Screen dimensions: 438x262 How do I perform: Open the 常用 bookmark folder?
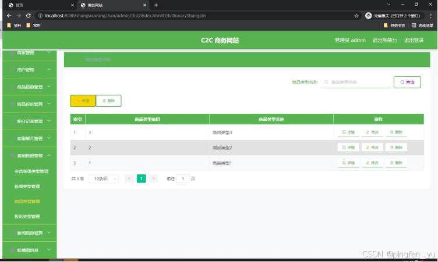33,26
